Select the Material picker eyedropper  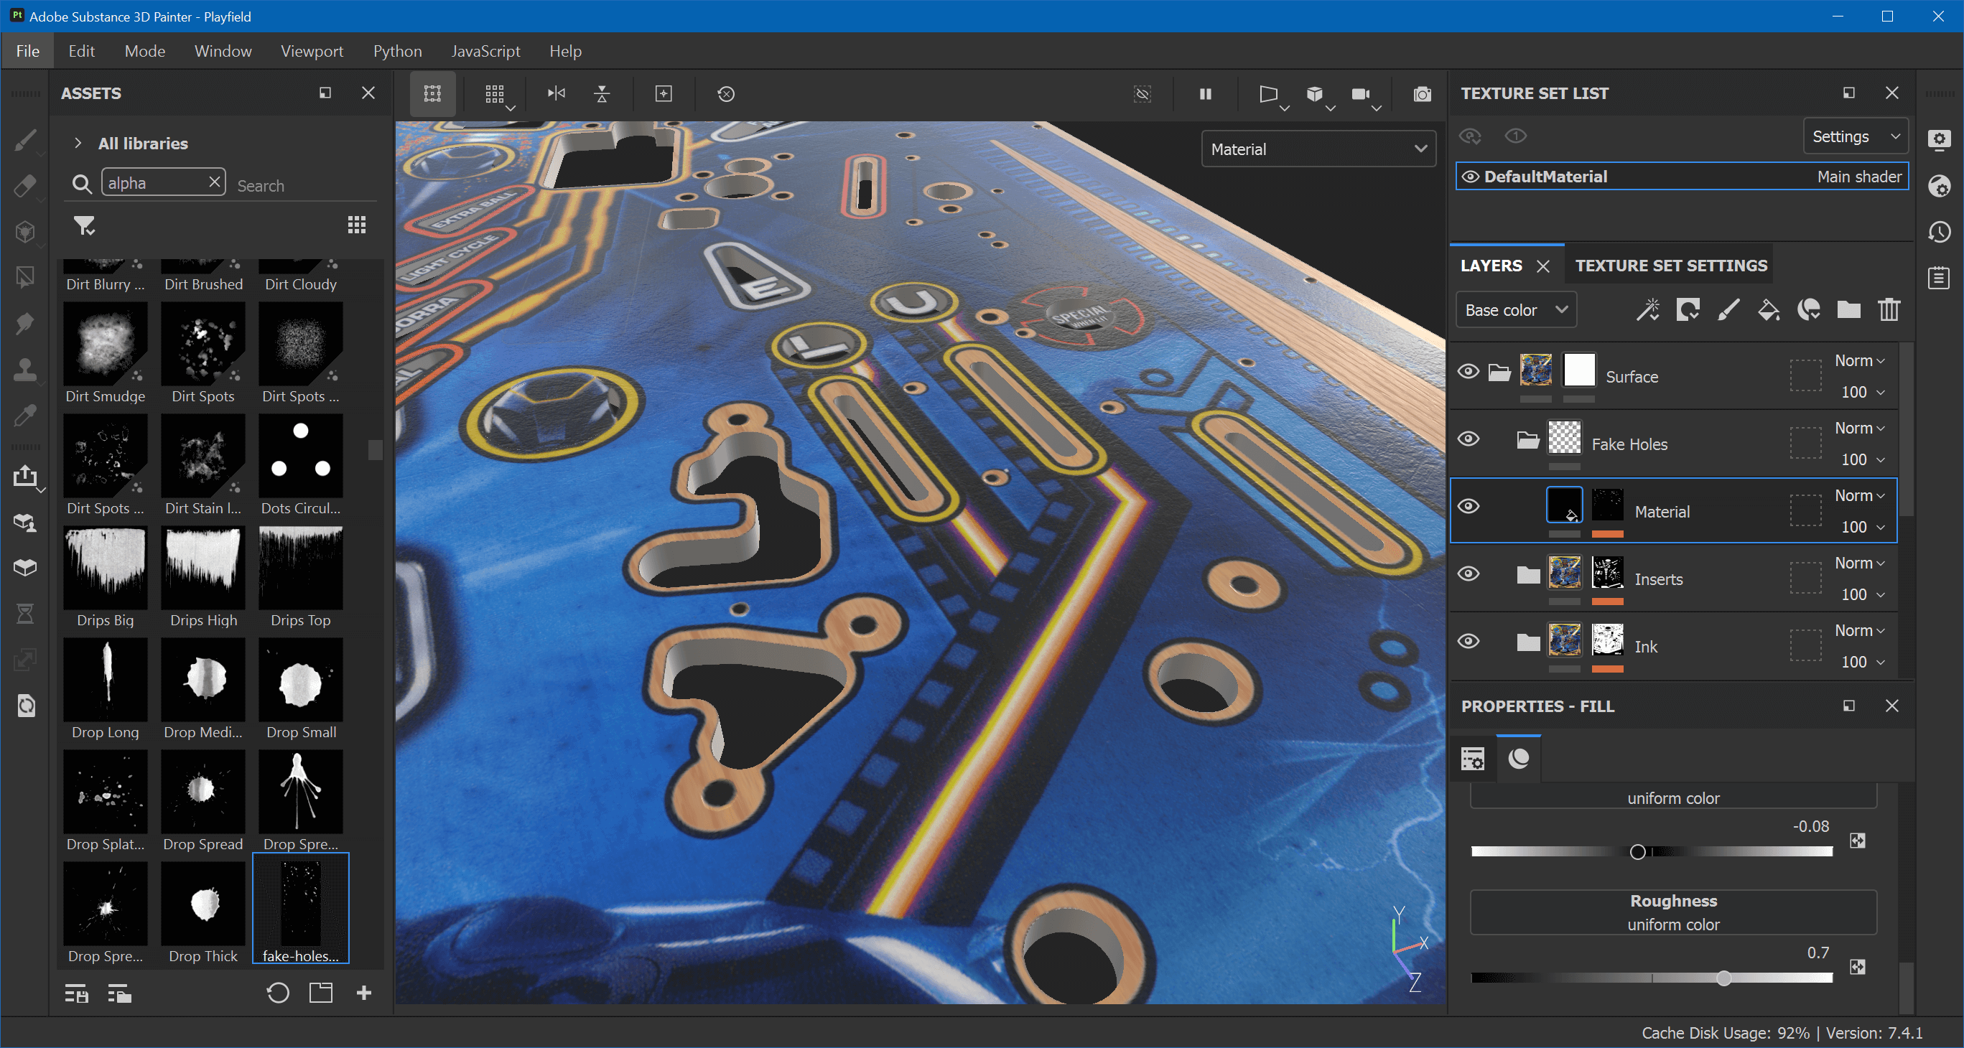25,416
